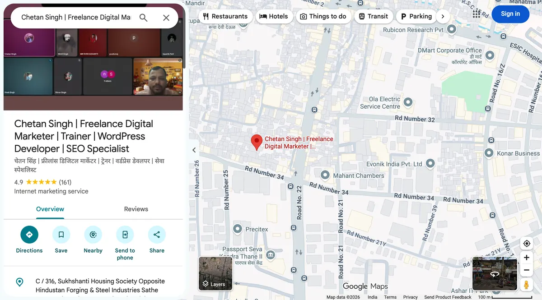Click the Ola Electric Service Centre marker
This screenshot has width=542, height=300.
tap(408, 102)
